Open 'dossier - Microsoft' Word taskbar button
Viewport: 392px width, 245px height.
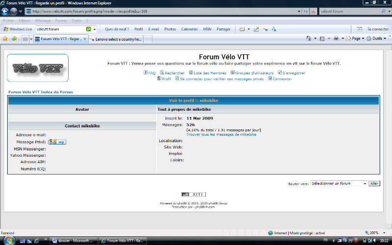[x=73, y=241]
